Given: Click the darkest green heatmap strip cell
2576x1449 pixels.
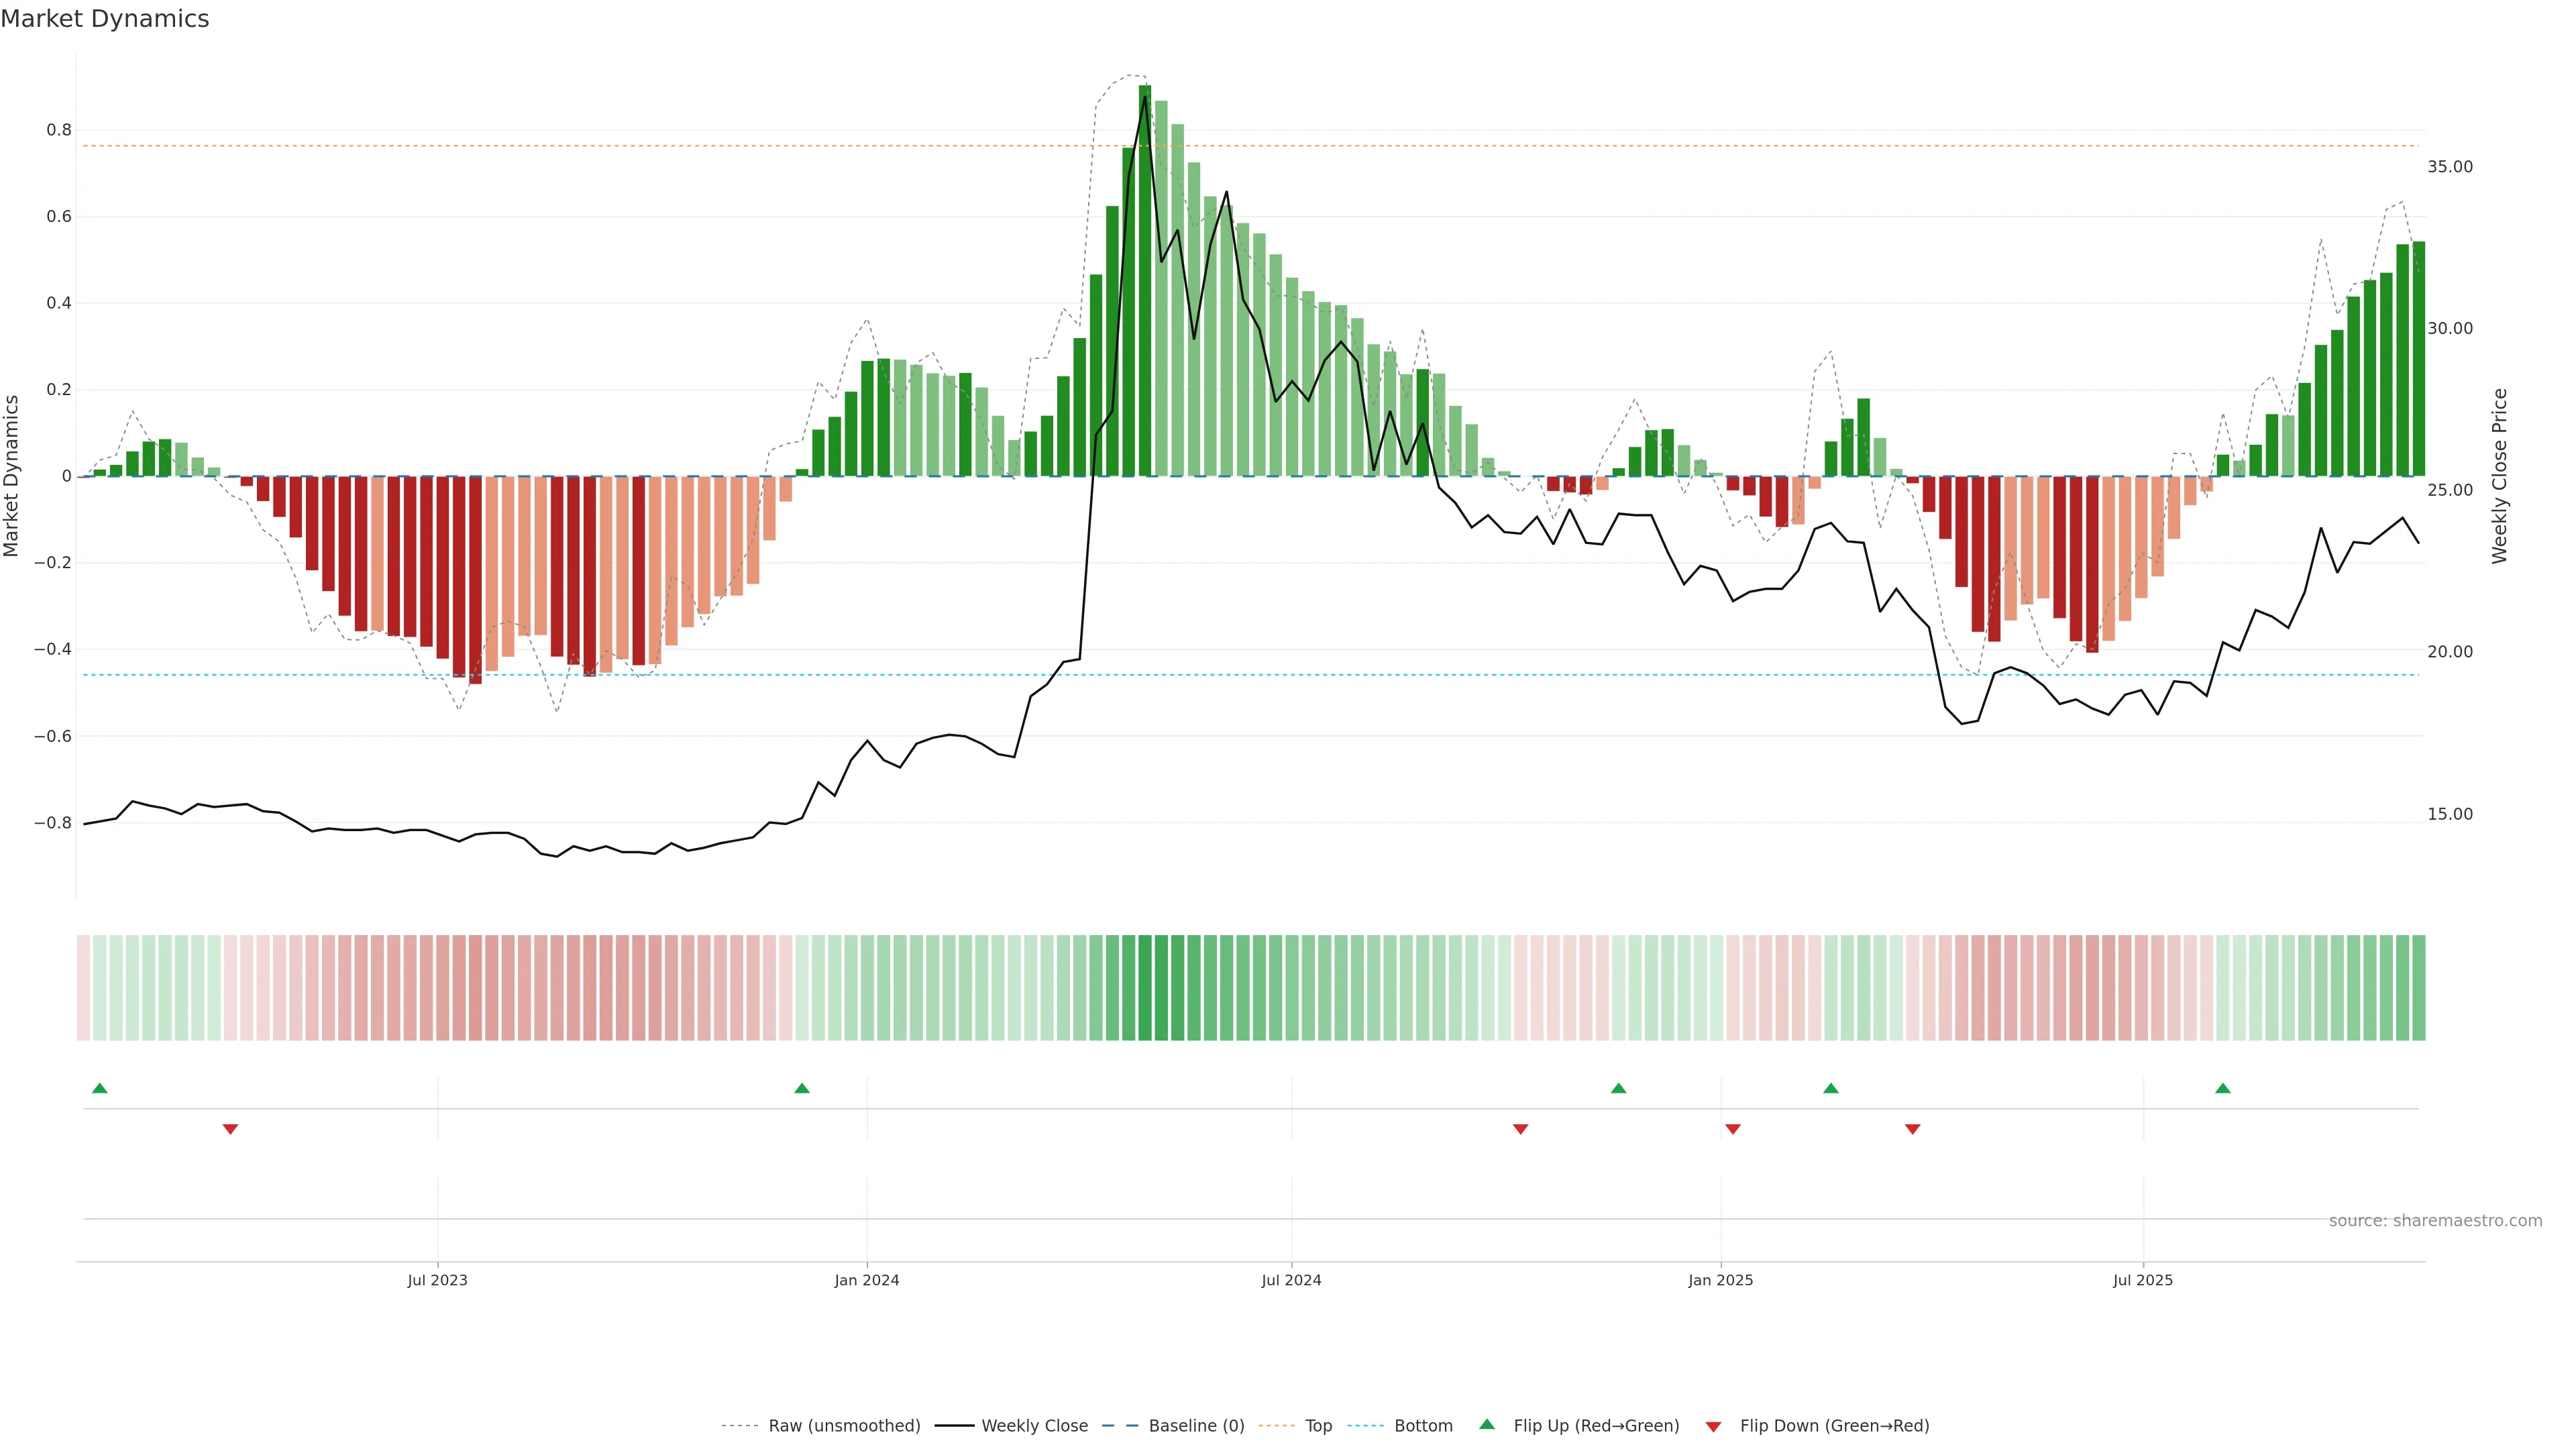Looking at the screenshot, I should point(1145,988).
